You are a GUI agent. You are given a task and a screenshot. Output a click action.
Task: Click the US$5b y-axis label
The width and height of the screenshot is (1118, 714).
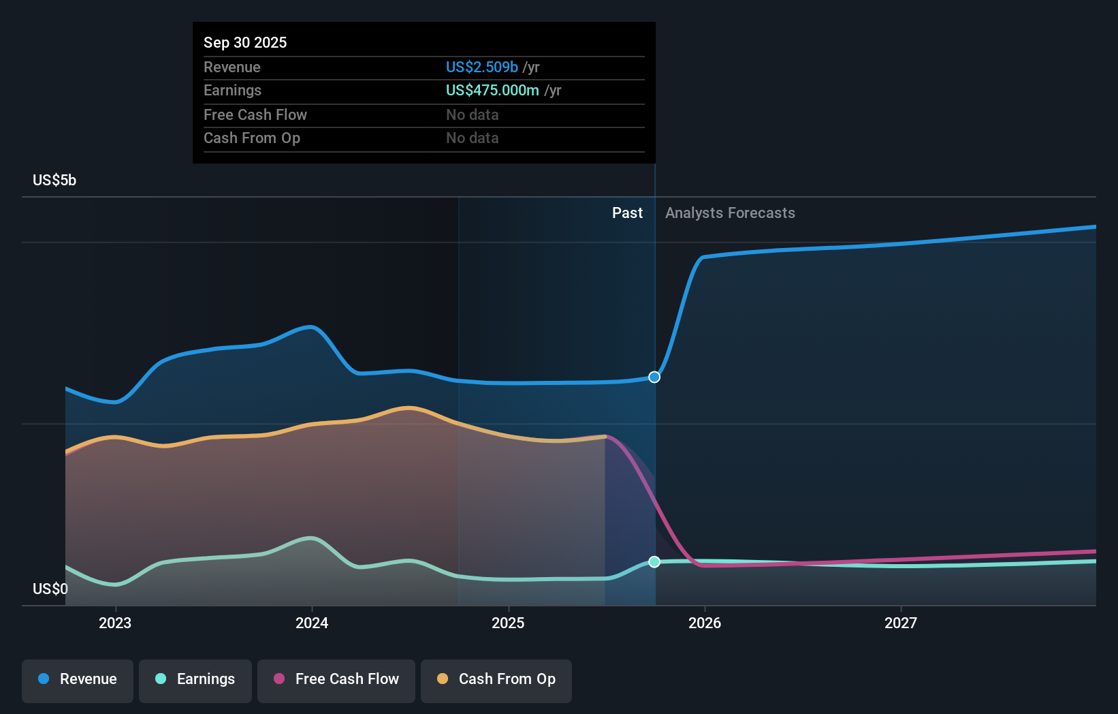click(54, 181)
